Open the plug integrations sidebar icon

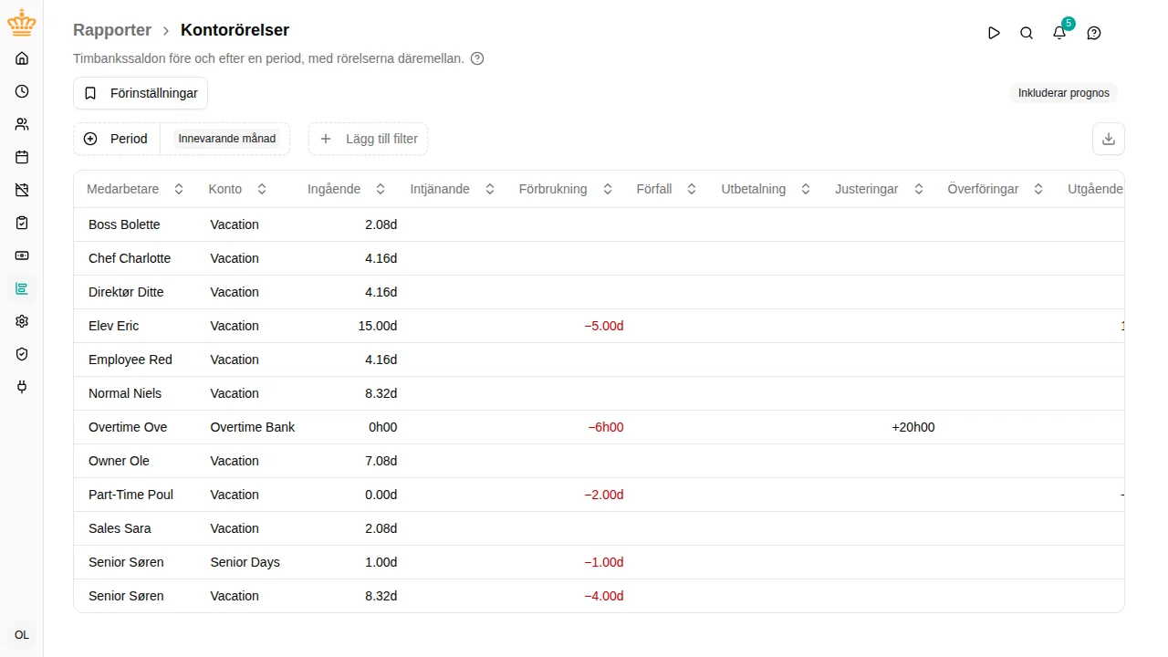click(x=22, y=387)
